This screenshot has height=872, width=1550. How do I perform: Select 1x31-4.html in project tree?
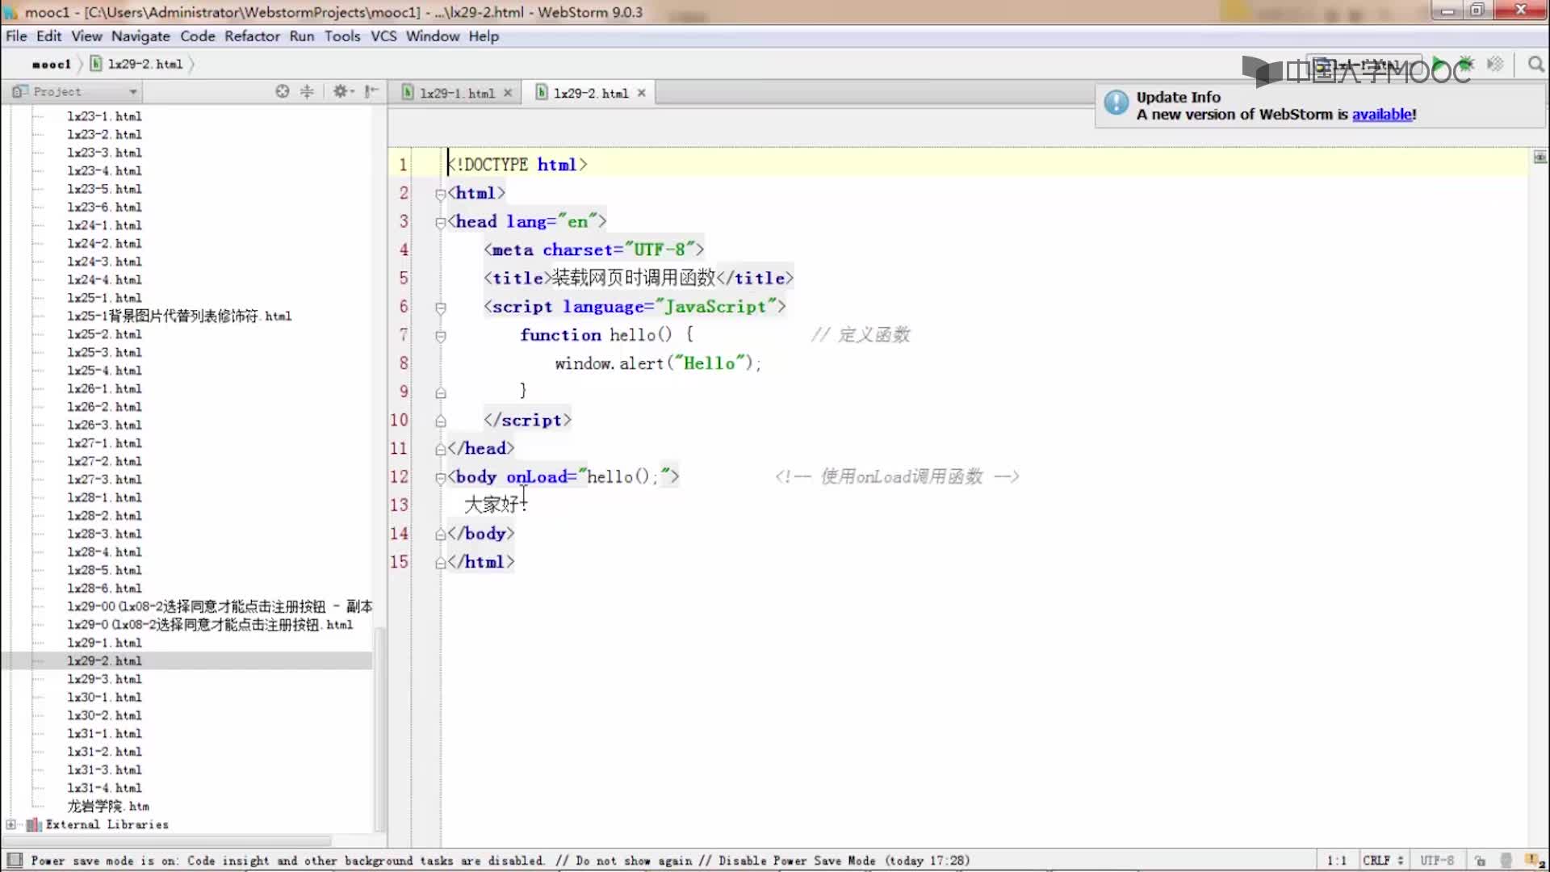point(104,788)
